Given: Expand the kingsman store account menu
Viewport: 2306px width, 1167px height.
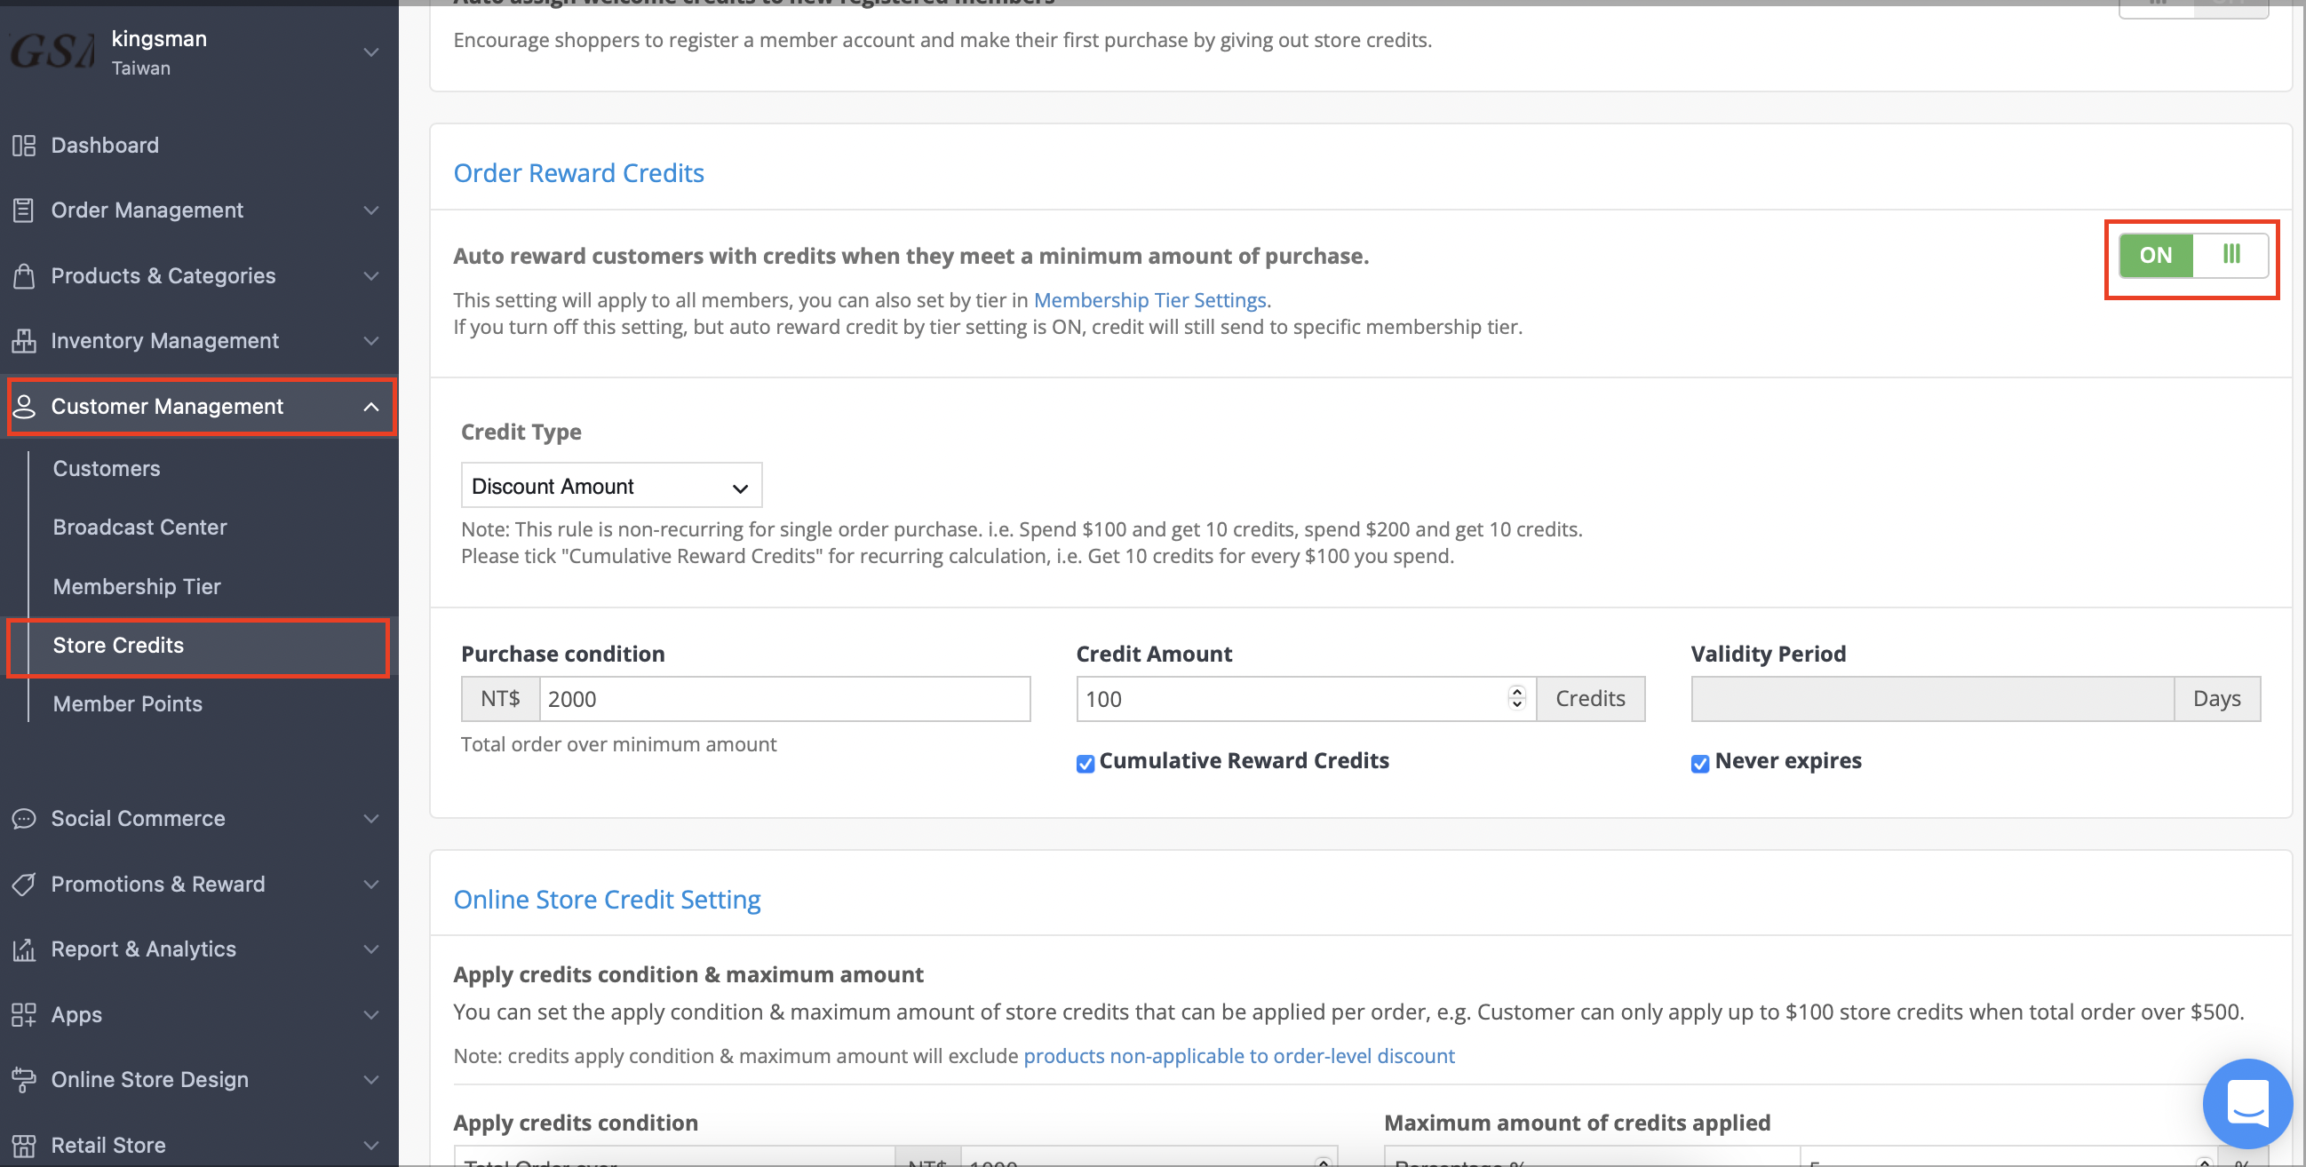Looking at the screenshot, I should tap(370, 52).
